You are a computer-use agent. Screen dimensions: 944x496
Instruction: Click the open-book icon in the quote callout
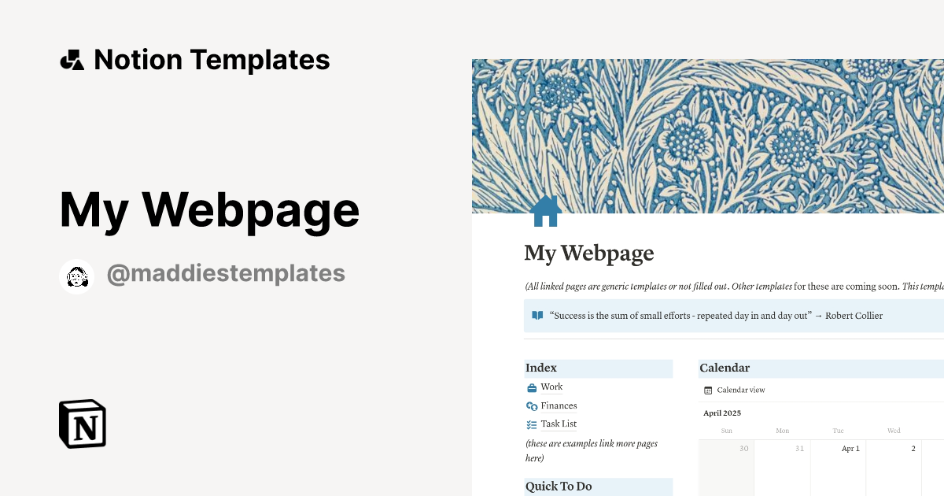[537, 315]
